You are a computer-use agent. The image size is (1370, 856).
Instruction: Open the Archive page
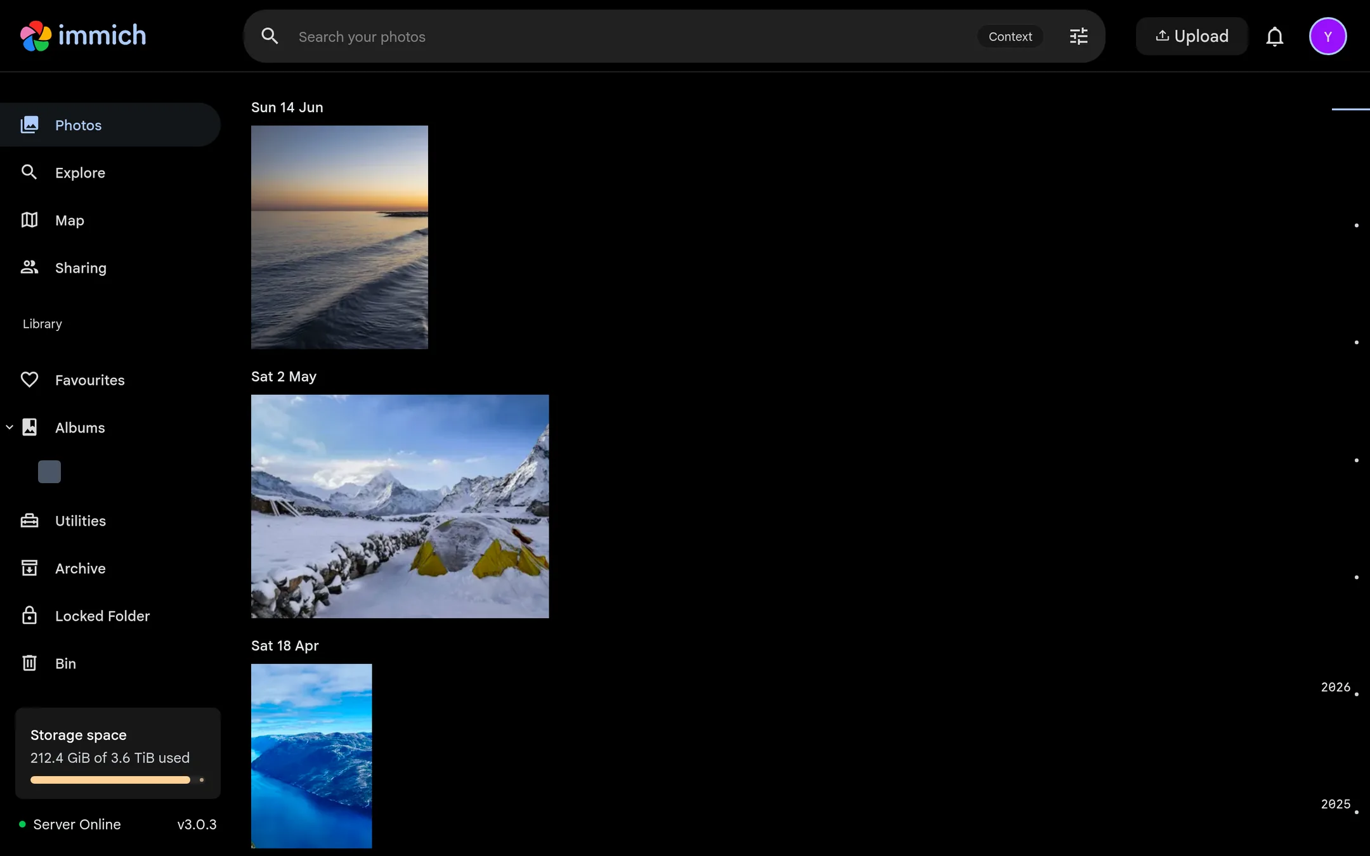click(110, 568)
